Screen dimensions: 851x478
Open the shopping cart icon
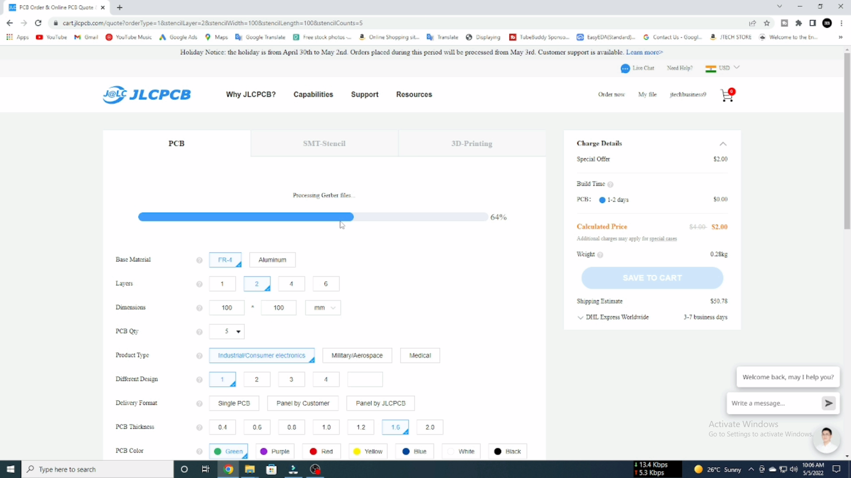[727, 95]
